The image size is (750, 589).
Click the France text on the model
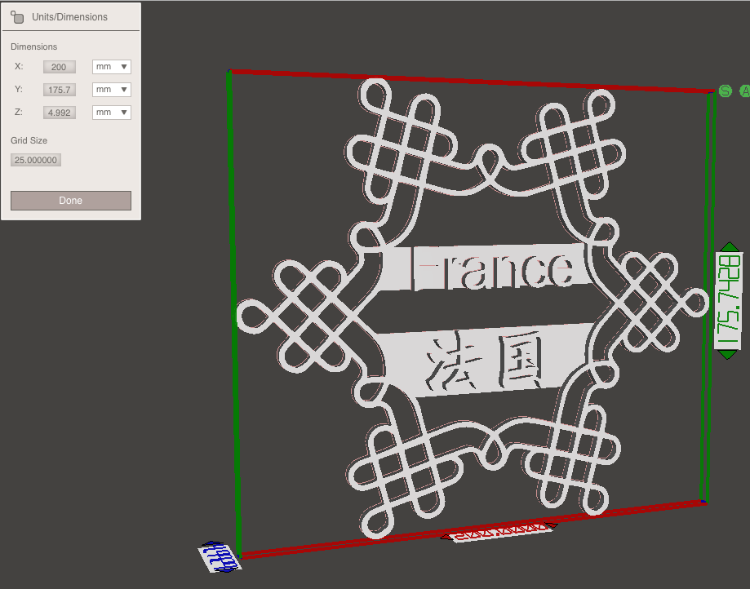[x=493, y=268]
